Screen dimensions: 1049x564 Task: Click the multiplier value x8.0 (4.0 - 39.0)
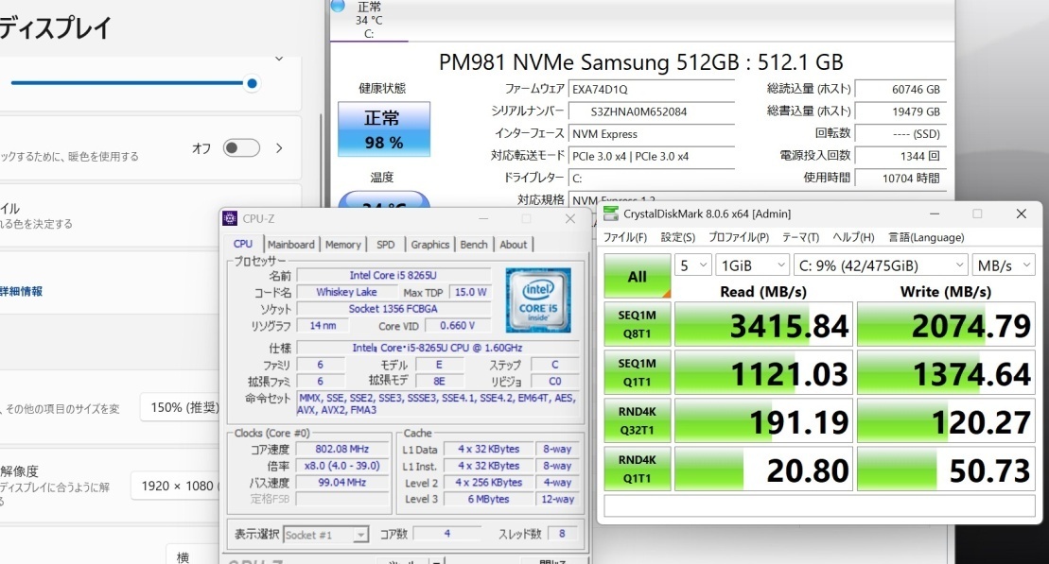[341, 466]
